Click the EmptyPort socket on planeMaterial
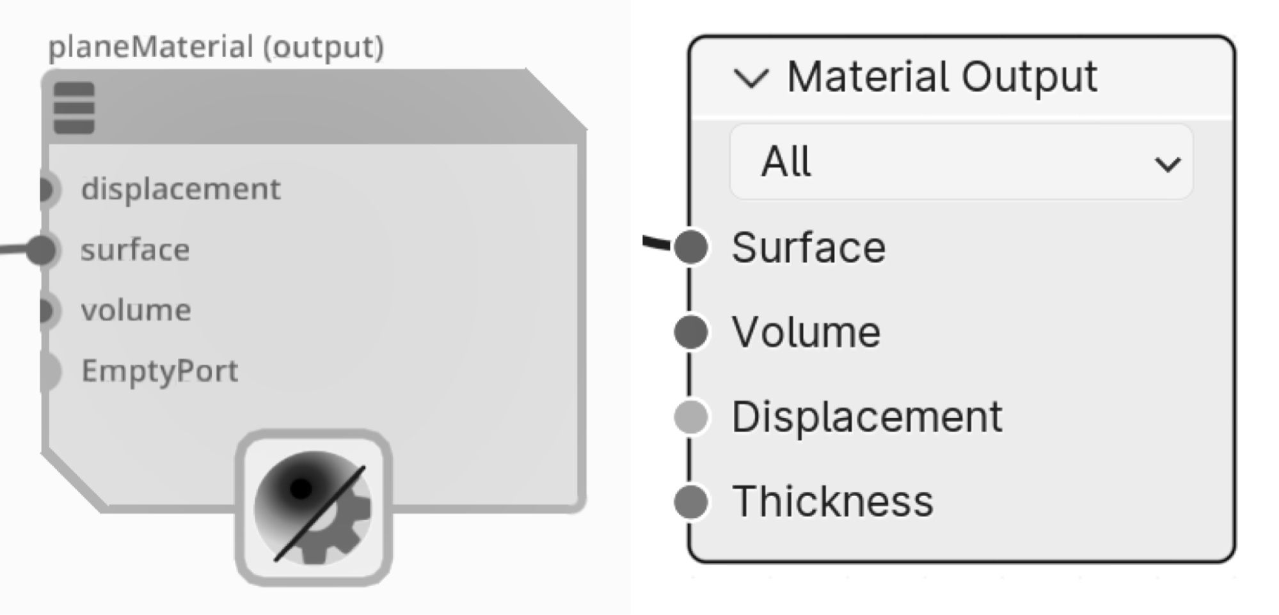 [x=49, y=371]
